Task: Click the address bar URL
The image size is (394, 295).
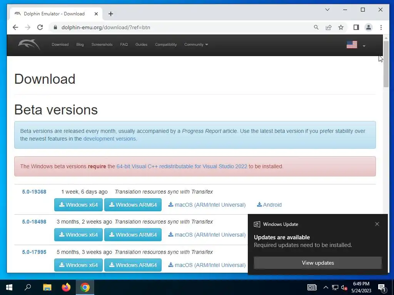Action: pyautogui.click(x=106, y=27)
